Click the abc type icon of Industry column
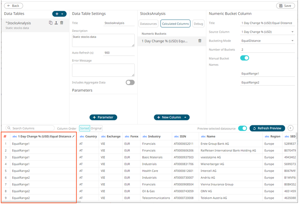299x204 pixels. (x=145, y=136)
